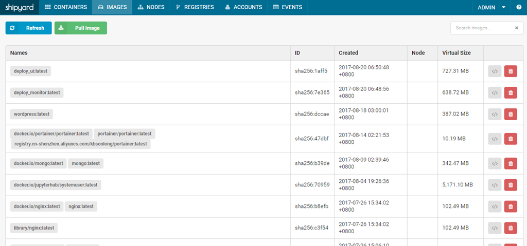Open the Images tab
This screenshot has width=527, height=246.
(x=112, y=7)
